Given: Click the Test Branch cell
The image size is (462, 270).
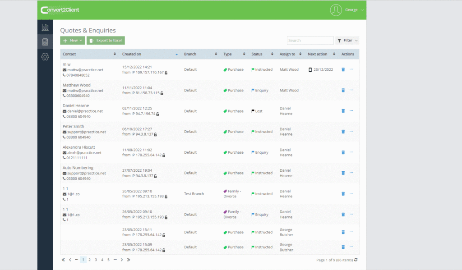Looking at the screenshot, I should tap(194, 194).
